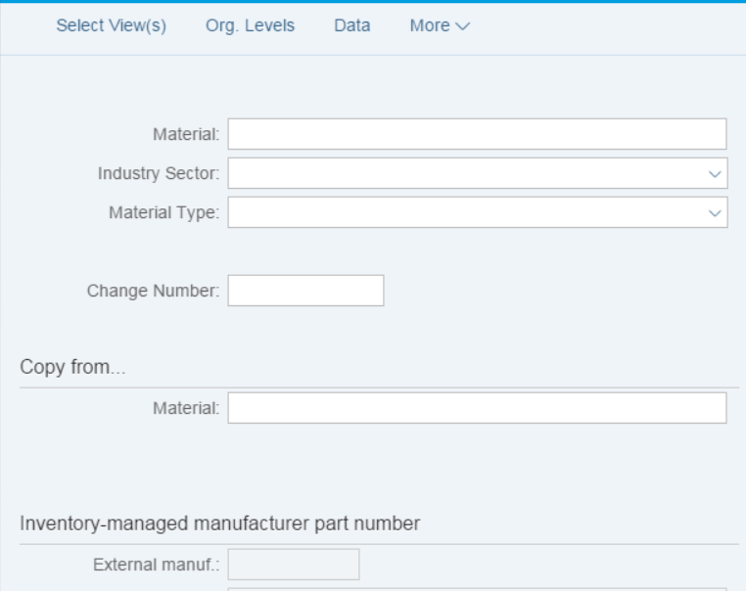Click the Material label under Copy from
This screenshot has width=746, height=591.
(186, 408)
